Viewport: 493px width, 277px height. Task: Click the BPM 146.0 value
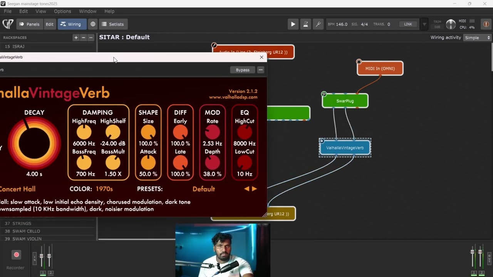(x=341, y=24)
